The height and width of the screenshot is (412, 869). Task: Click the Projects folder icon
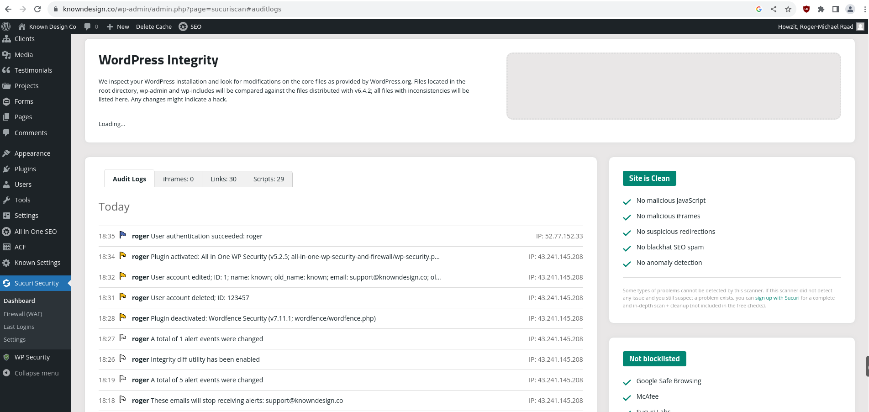(6, 86)
